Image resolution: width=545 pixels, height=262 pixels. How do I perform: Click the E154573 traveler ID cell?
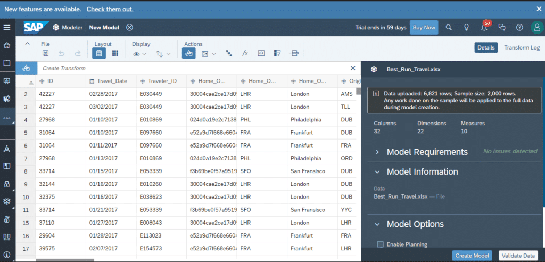[162, 249]
